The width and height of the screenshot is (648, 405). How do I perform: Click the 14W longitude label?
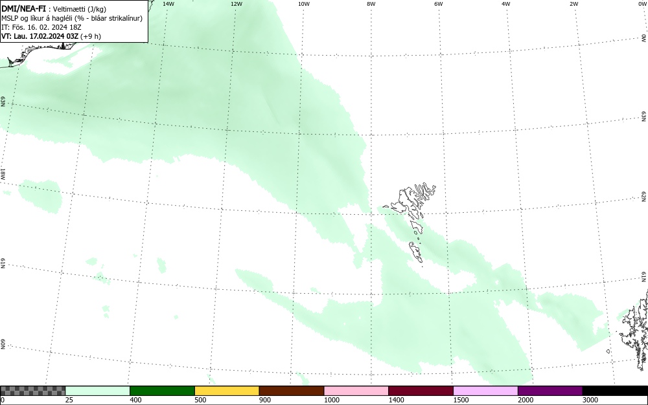[x=168, y=4]
